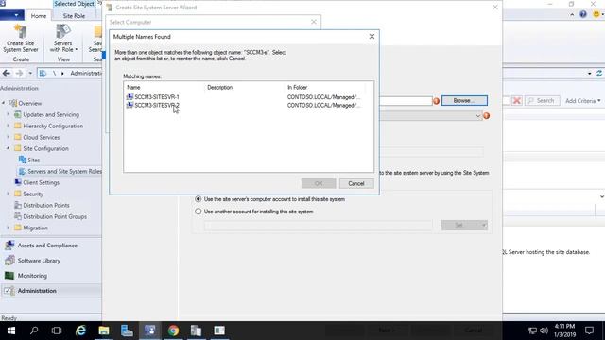
Task: Open the Selected Object contextual tab
Action: pyautogui.click(x=74, y=4)
